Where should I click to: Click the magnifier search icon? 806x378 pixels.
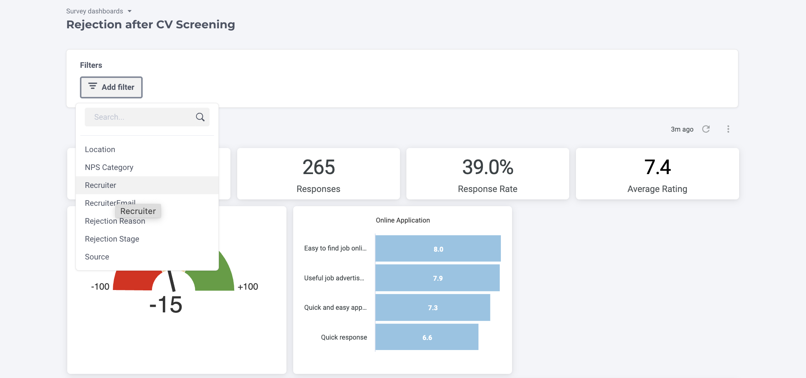[x=200, y=117]
